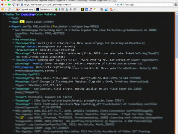Click the green go button in navigation bar
The width and height of the screenshot is (178, 134).
pos(9,5)
